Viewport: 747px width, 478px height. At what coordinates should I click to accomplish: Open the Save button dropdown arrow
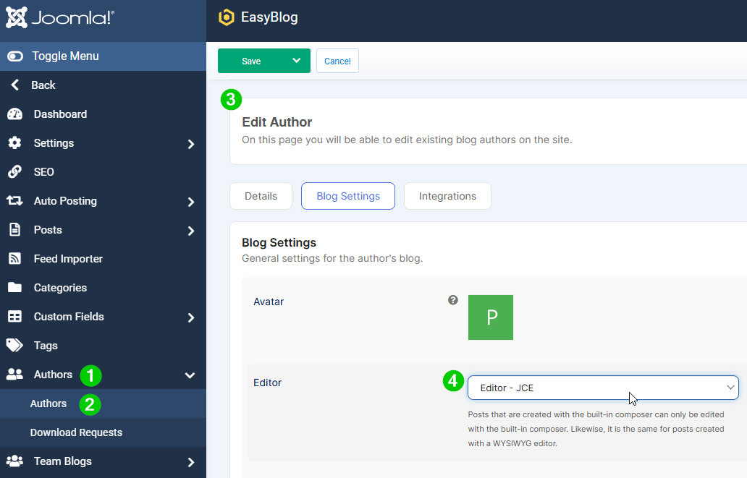(x=296, y=61)
